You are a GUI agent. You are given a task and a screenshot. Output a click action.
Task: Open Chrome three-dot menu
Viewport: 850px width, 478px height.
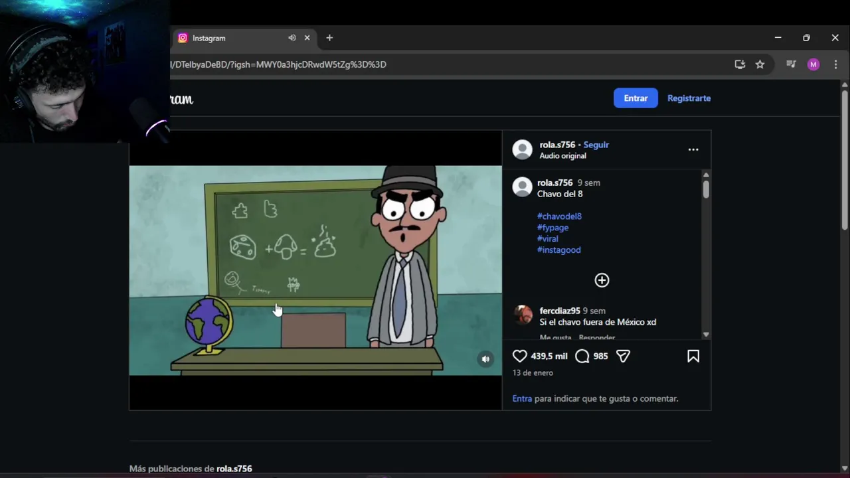(x=835, y=64)
